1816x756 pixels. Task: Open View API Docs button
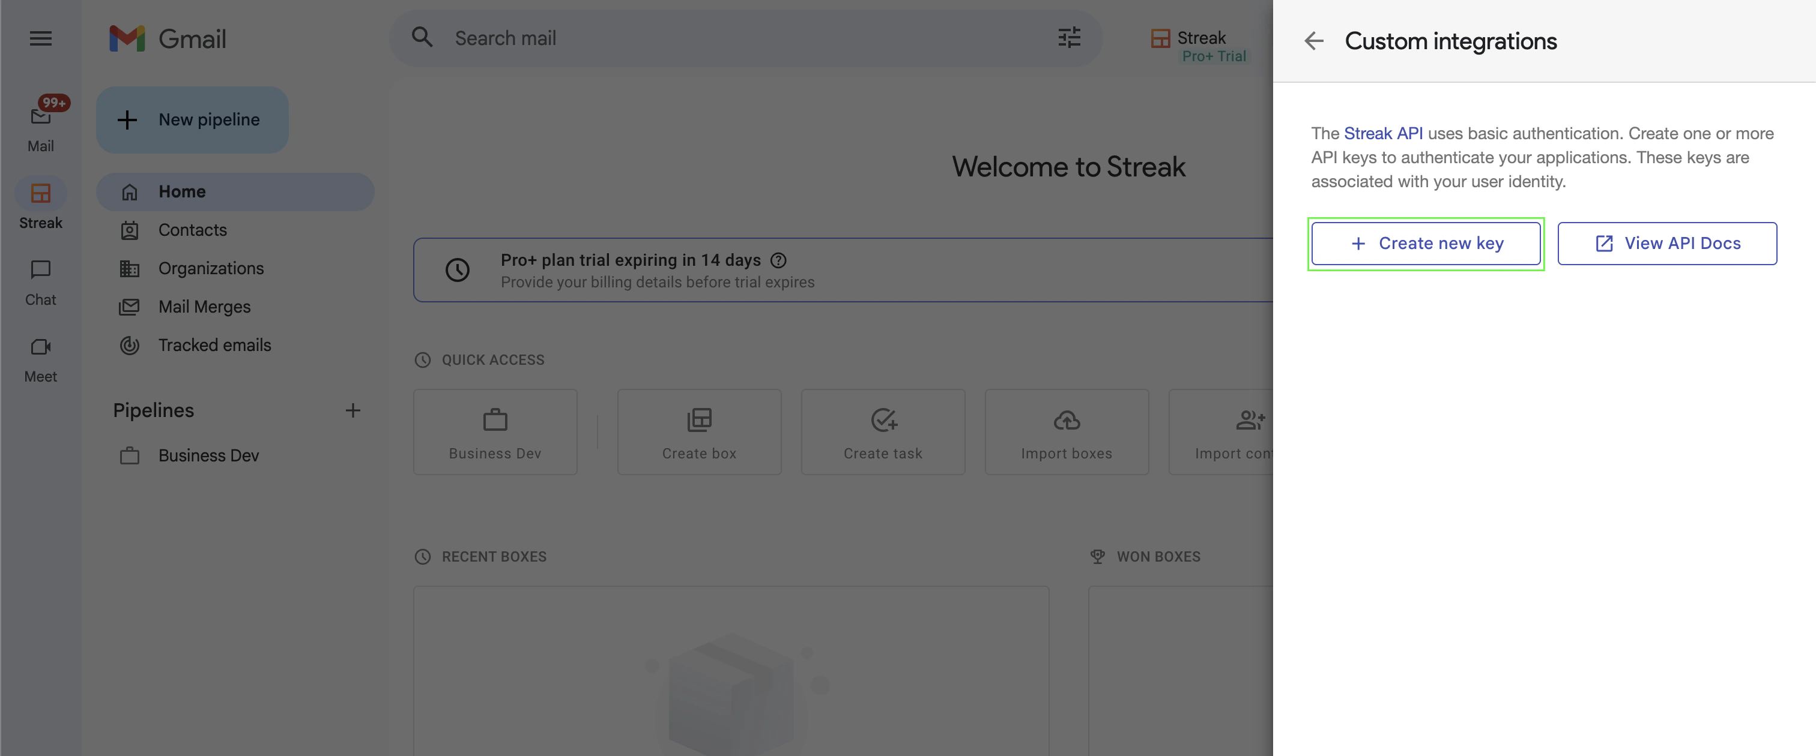coord(1666,244)
